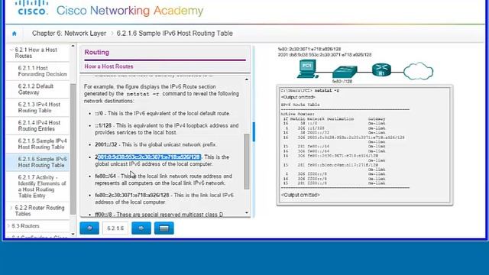The image size is (489, 275).
Task: Click the previous page arrow button
Action: pyautogui.click(x=89, y=228)
